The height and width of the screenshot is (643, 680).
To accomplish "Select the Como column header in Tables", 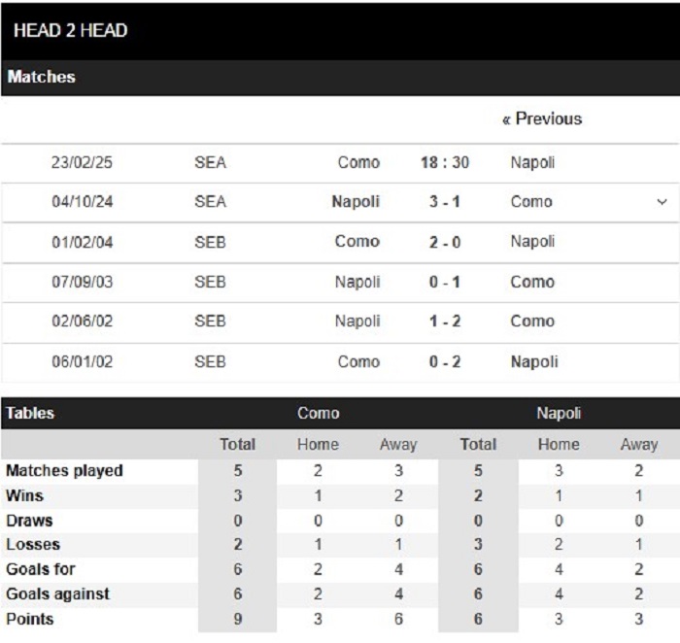I will pos(319,413).
